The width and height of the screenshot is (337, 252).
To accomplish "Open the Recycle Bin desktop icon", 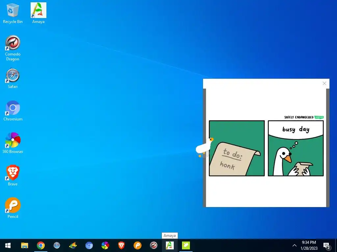I will point(13,13).
